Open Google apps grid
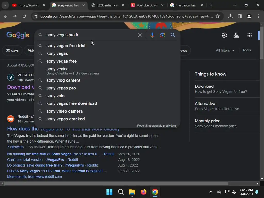264x198 pixels. click(x=250, y=35)
